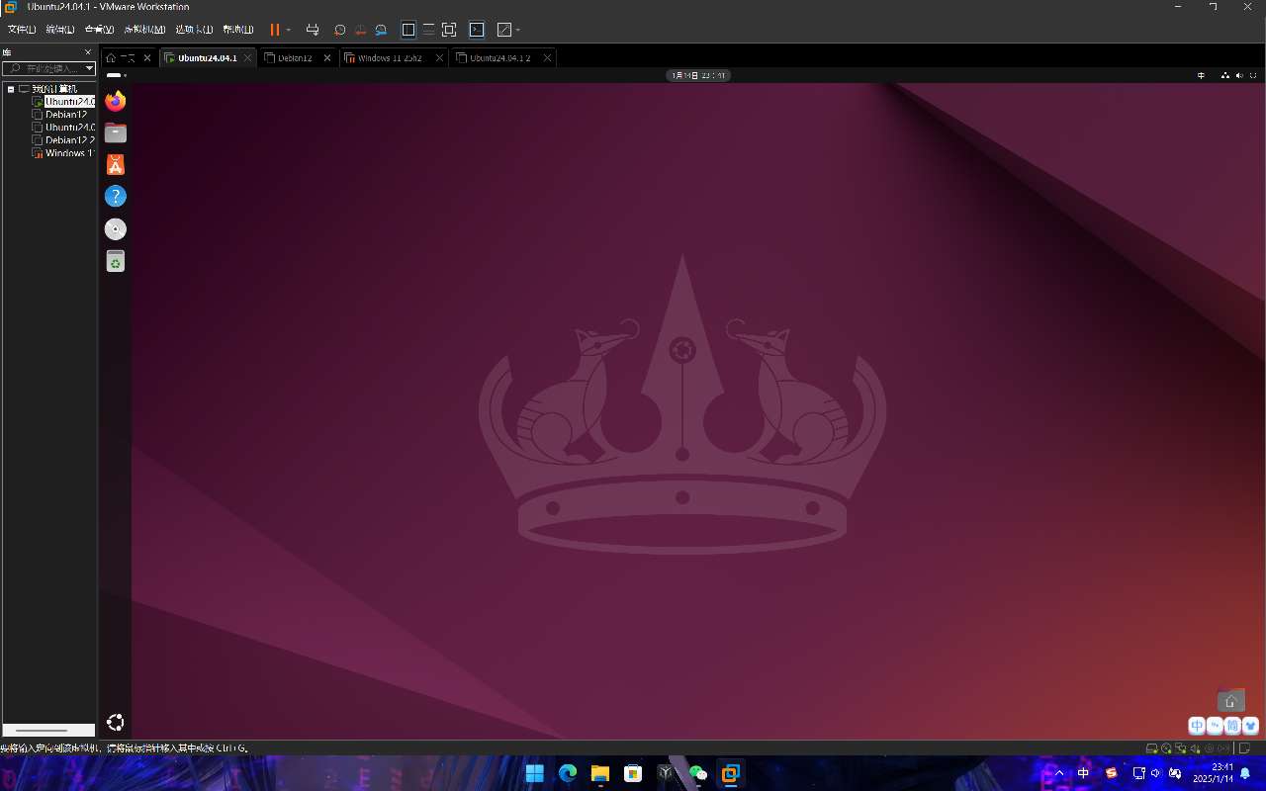Open the power options dropdown beside Pause
This screenshot has height=791, width=1266.
point(289,31)
